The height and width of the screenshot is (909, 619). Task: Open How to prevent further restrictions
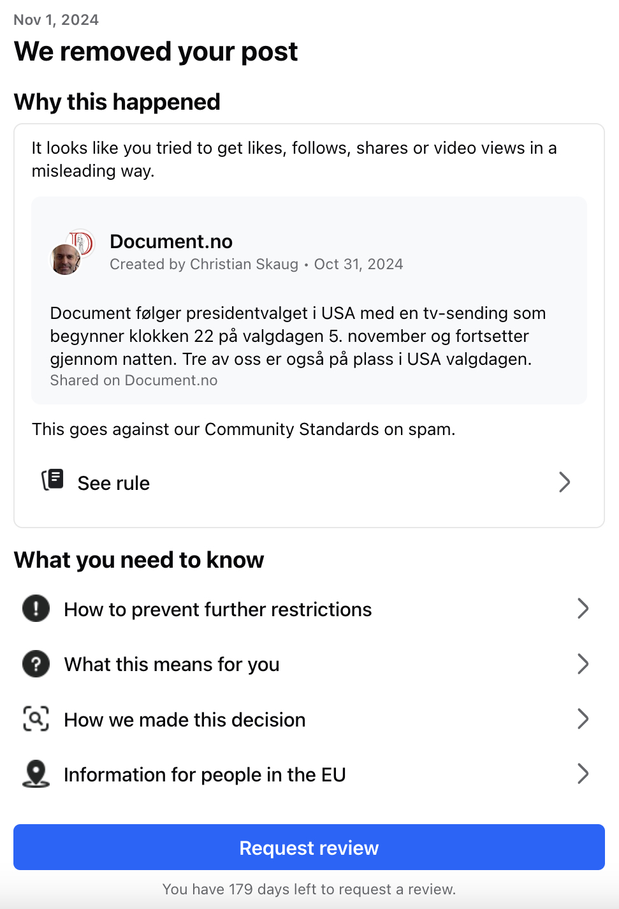(x=218, y=610)
